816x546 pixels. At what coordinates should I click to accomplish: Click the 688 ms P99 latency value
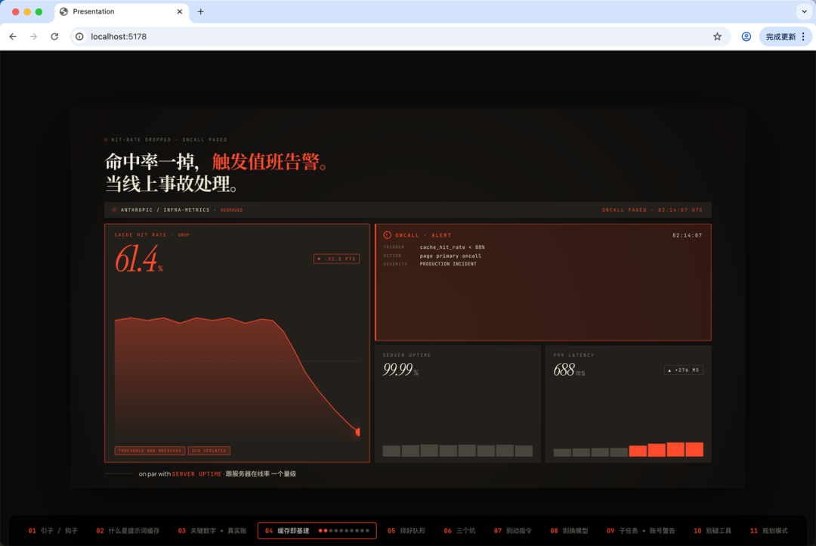[570, 371]
